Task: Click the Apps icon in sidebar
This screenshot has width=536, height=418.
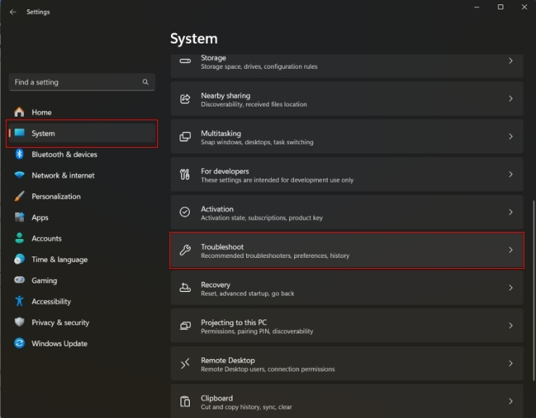Action: (20, 217)
